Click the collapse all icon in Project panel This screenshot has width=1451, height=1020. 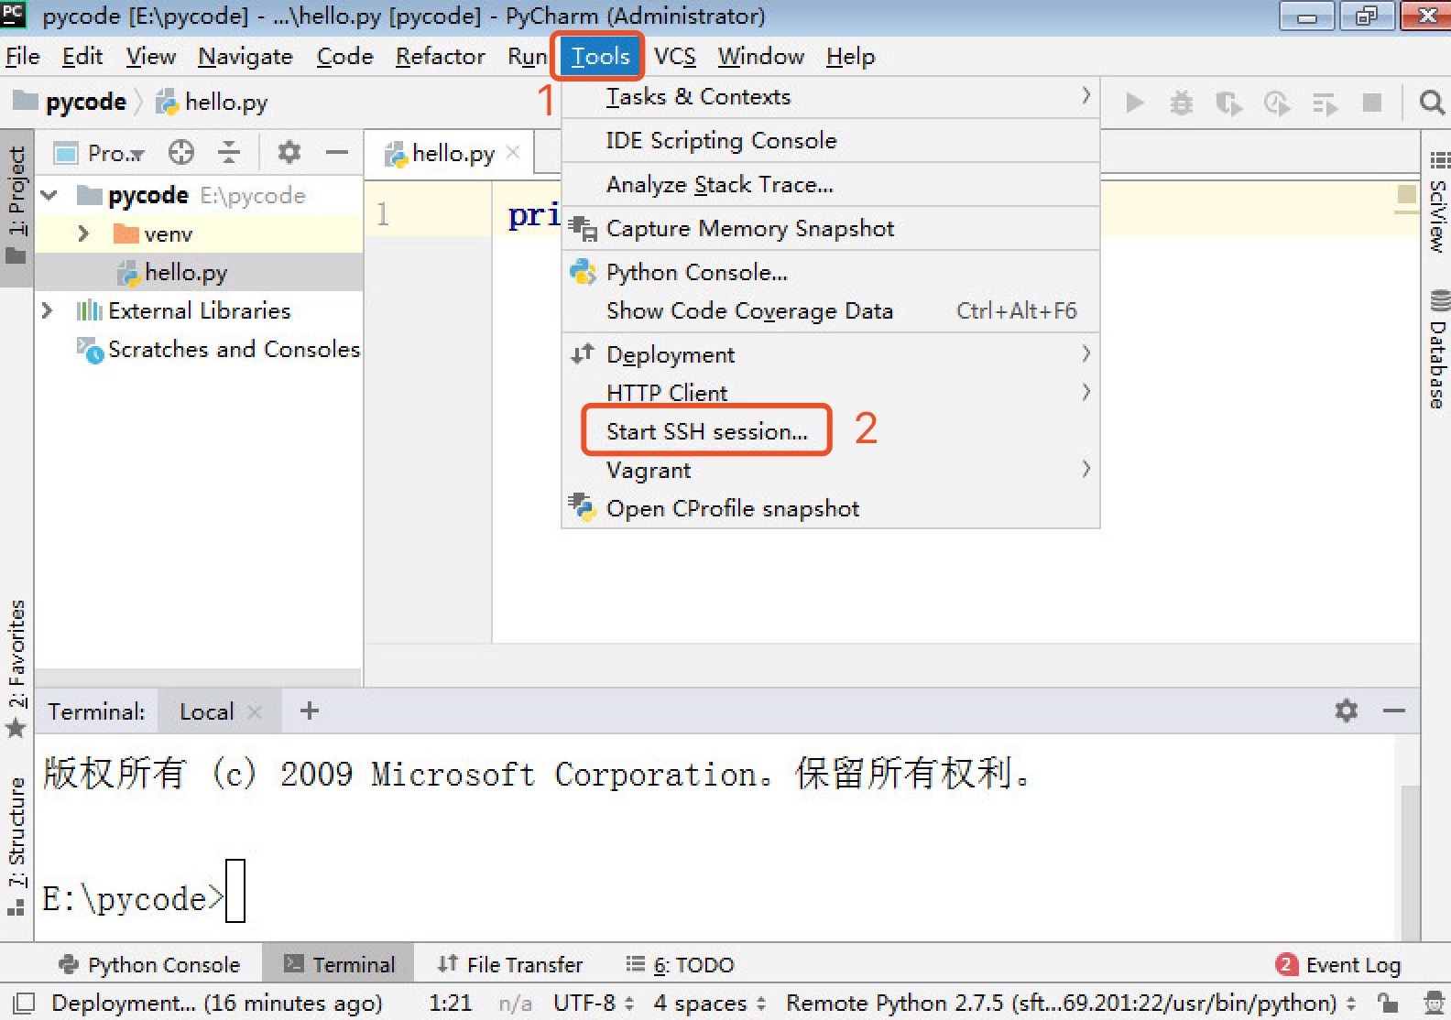point(229,152)
